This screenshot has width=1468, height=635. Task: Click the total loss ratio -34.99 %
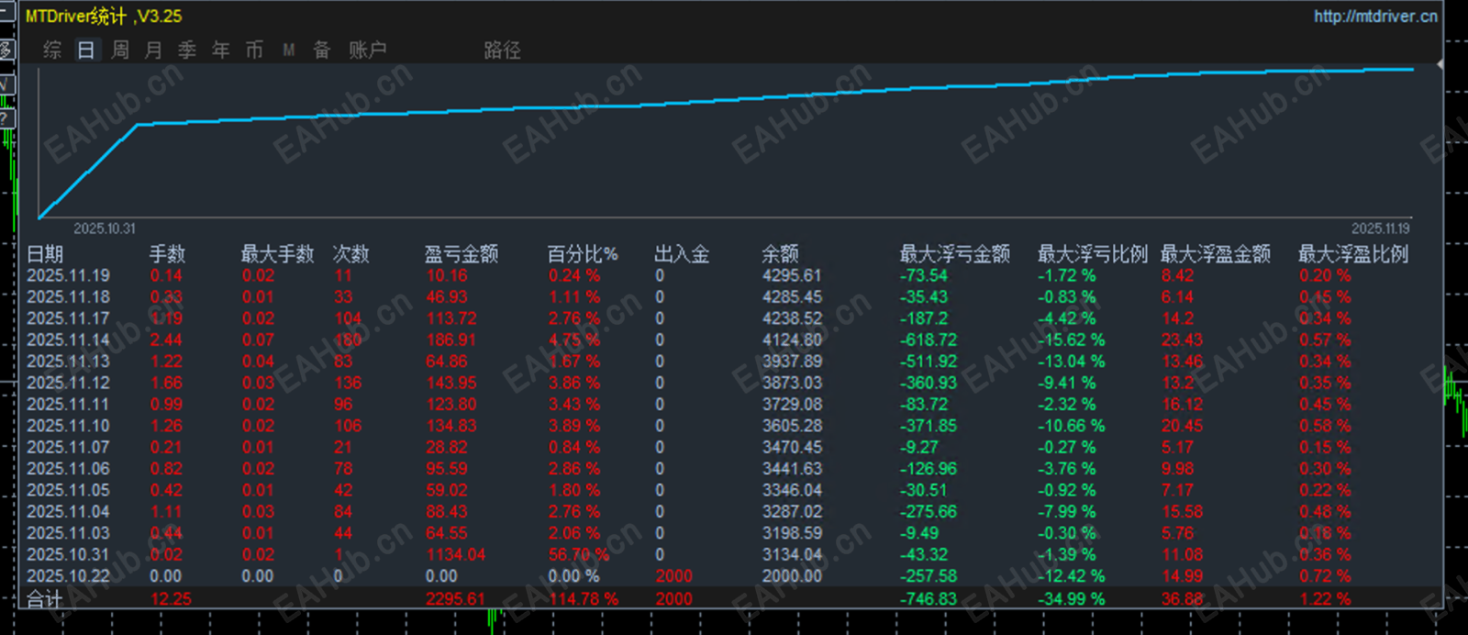pyautogui.click(x=1071, y=598)
